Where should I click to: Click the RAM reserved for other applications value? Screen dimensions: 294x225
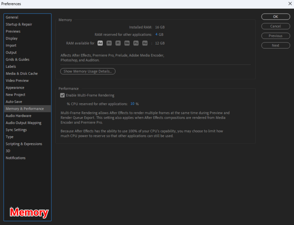157,34
